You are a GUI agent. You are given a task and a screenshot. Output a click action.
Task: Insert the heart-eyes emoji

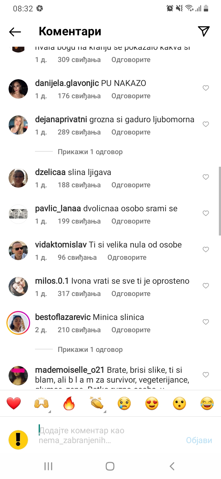pos(152,403)
